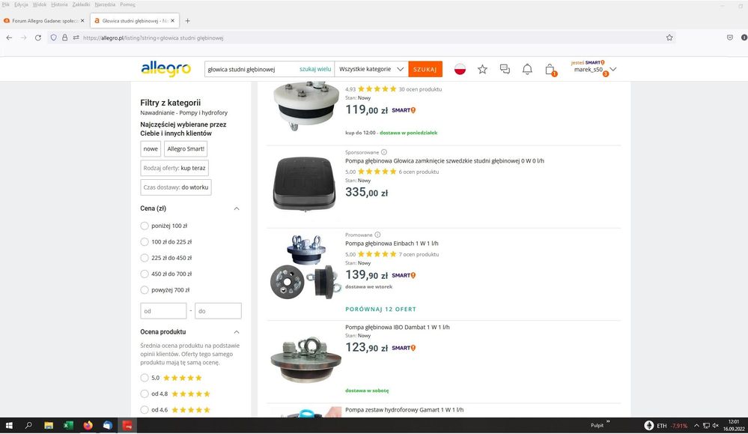
Task: Open Allegro messages chat icon
Action: 505,69
